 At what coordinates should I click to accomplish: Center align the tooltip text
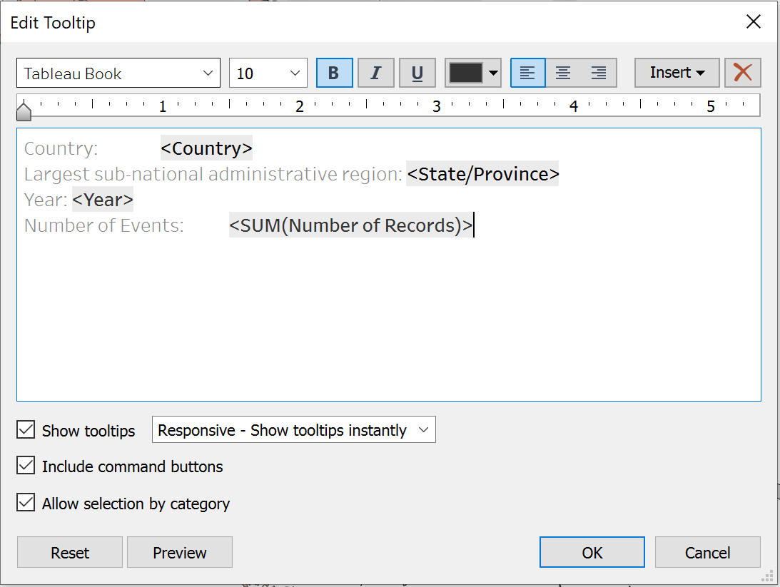563,73
